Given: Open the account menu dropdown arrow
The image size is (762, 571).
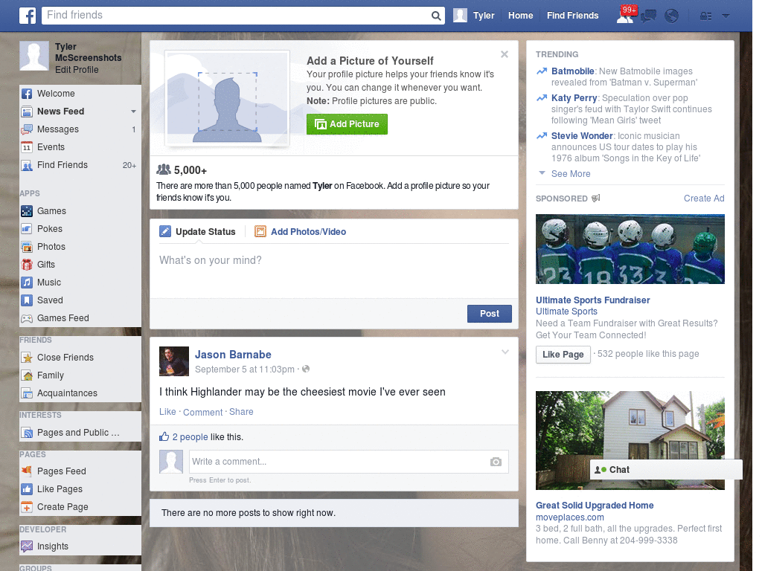Looking at the screenshot, I should pyautogui.click(x=726, y=16).
